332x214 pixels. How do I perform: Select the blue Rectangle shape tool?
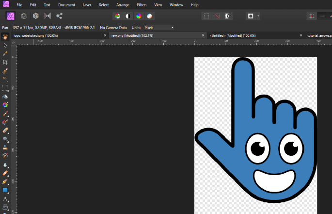click(5, 190)
